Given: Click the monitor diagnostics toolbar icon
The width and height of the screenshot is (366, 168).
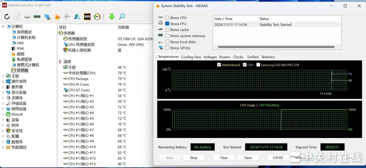Looking at the screenshot, I should tap(47, 17).
